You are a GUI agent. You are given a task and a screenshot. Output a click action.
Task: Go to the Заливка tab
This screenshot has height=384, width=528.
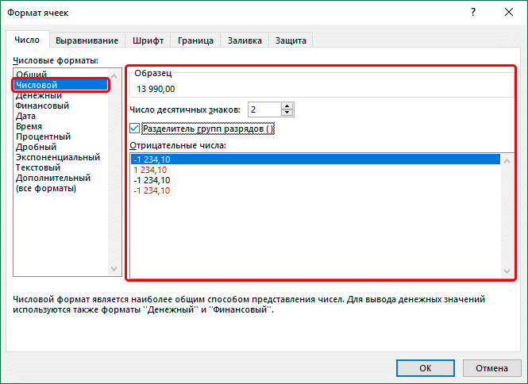pos(245,40)
